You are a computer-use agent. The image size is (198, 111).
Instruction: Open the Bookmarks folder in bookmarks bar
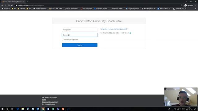tap(6, 9)
